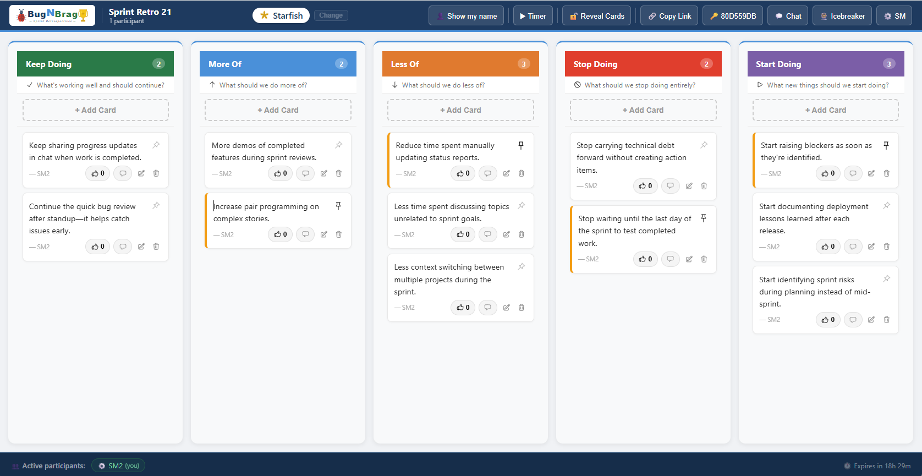922x476 pixels.
Task: Upvote the 'Less time spent discussing topics' card
Action: tap(463, 234)
